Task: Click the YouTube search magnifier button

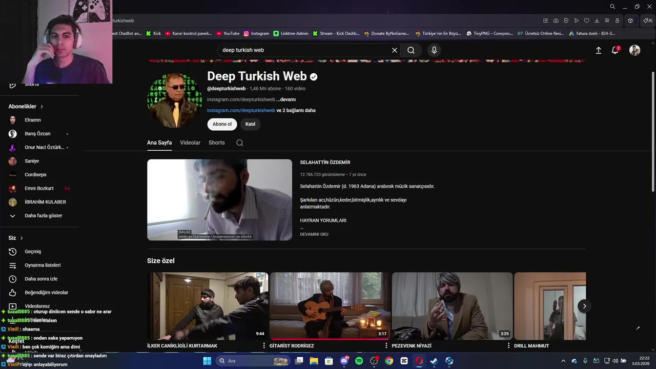Action: [411, 50]
